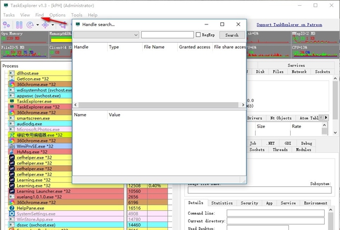This screenshot has height=230, width=340.
Task: Switch to the Services tab
Action: pos(296,65)
